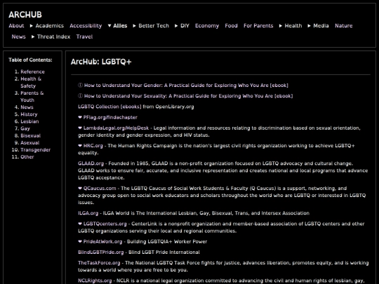Jump to Parents & Youth in contents
The image size is (379, 284).
[x=32, y=97]
